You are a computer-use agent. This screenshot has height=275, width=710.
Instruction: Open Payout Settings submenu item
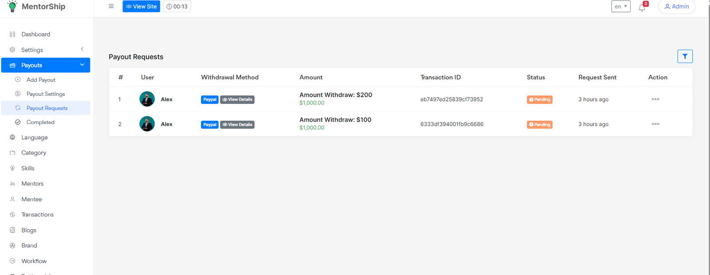pos(46,94)
